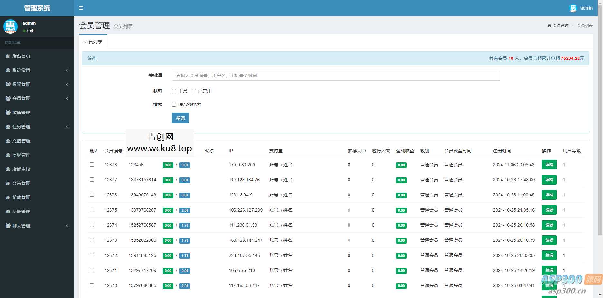Check 按余额排序 sorting option
Viewport: 603px width, 298px height.
(x=174, y=104)
